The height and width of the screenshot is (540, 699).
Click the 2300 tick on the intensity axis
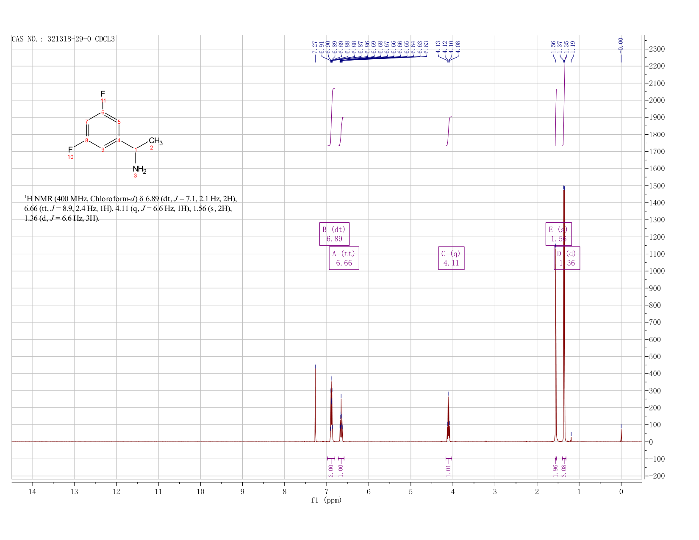click(657, 49)
